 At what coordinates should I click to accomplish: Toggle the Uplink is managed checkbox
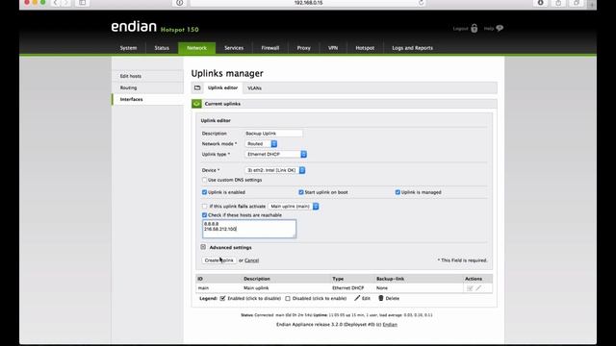[x=398, y=192]
